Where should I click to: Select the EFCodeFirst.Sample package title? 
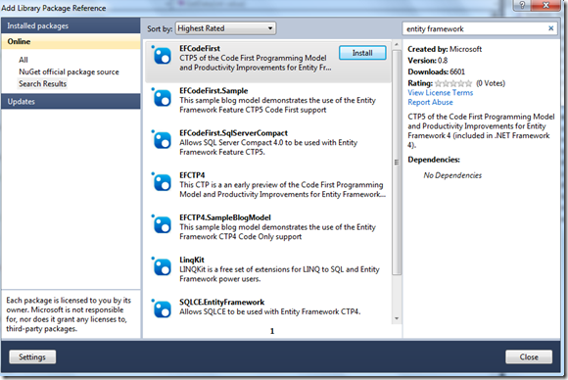(213, 90)
